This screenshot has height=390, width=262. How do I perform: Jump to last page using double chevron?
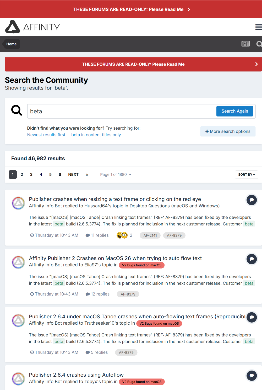coord(87,175)
